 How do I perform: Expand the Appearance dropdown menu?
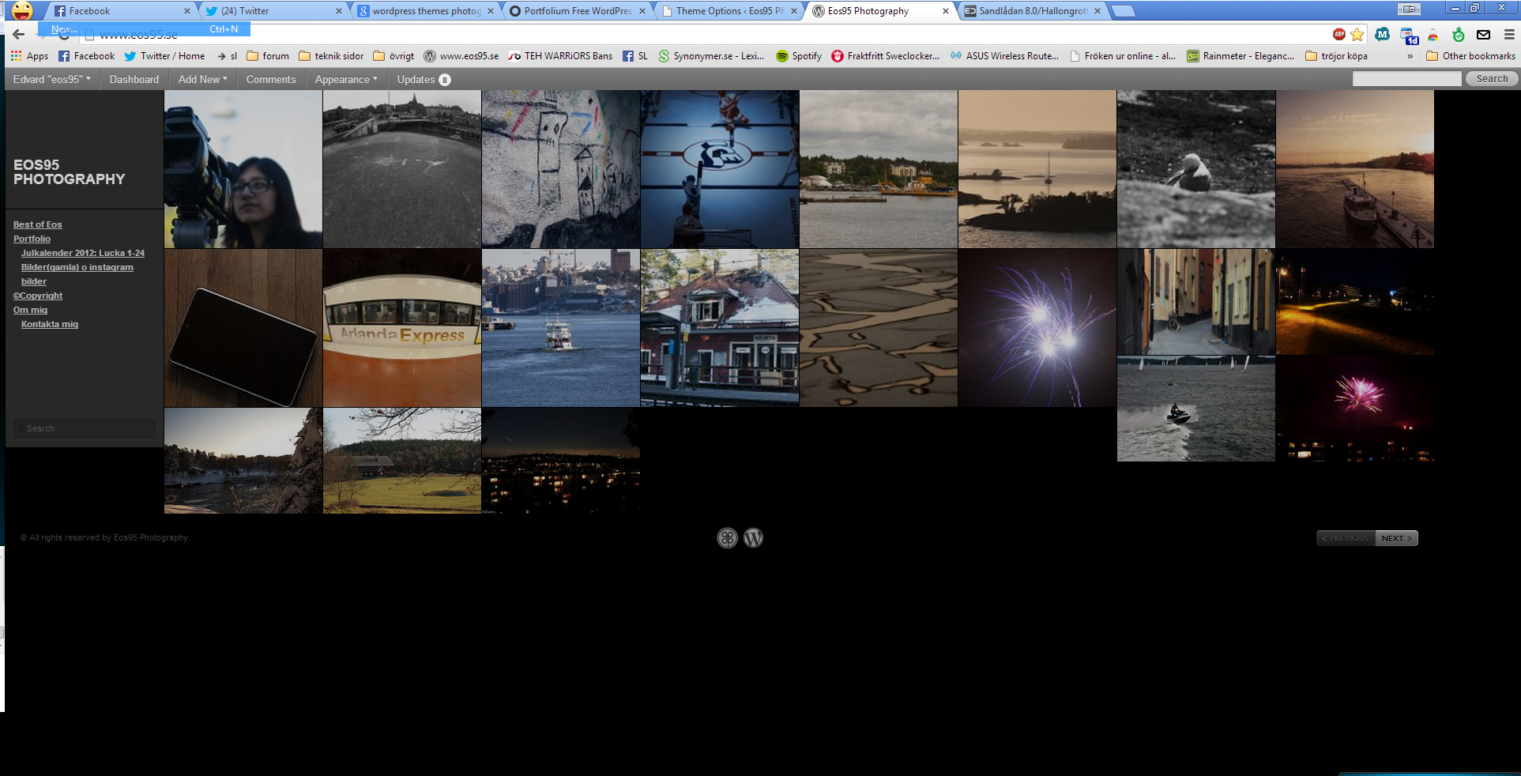346,79
